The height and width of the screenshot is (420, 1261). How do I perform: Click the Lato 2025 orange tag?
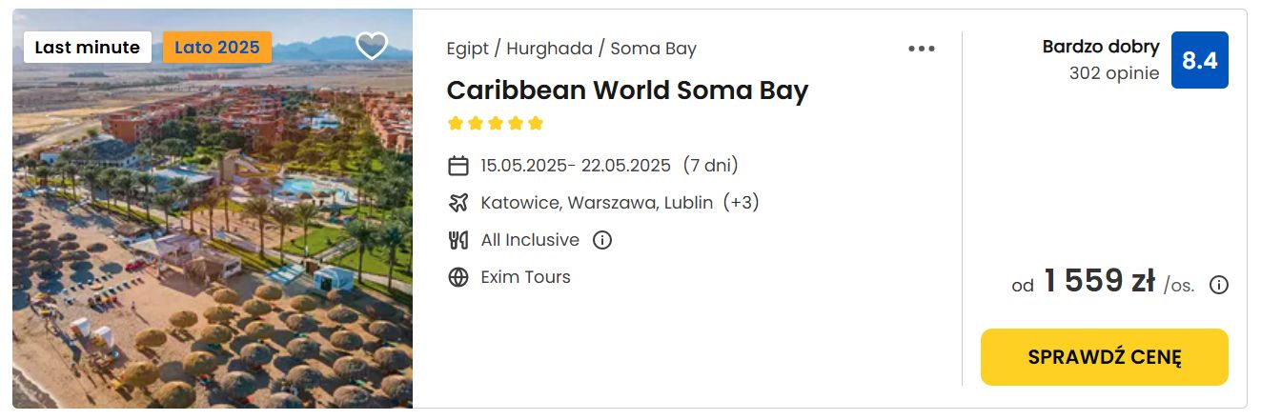tap(216, 48)
